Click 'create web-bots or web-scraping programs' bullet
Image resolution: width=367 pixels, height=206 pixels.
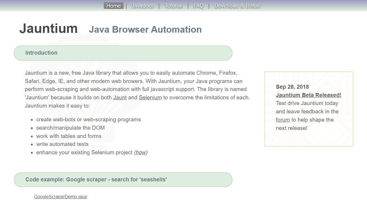coord(89,120)
